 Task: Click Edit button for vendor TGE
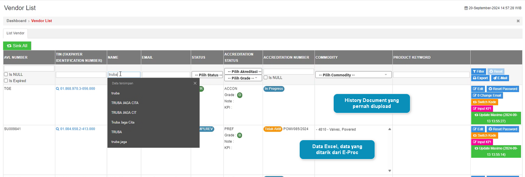click(x=478, y=89)
